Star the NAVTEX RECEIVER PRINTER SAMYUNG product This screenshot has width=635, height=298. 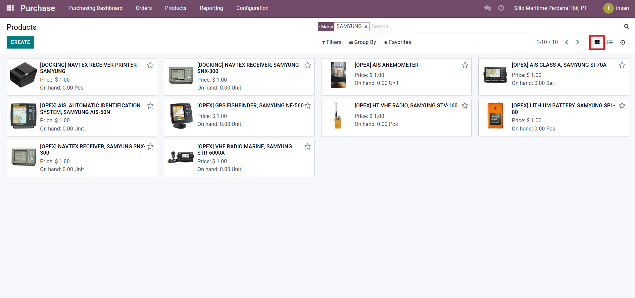(x=150, y=65)
